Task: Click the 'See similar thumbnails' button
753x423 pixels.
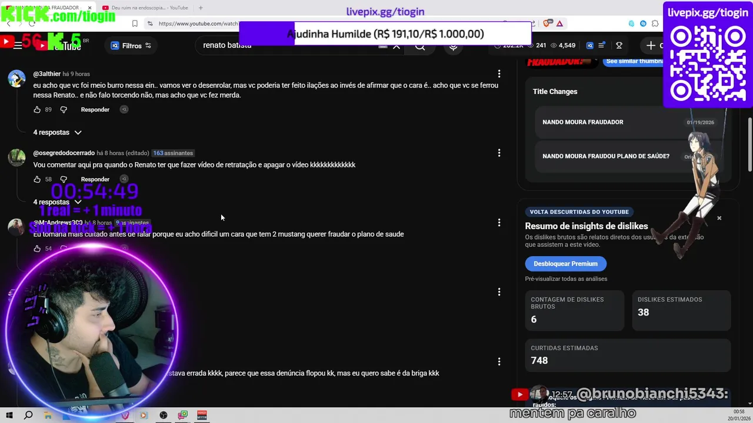Action: pyautogui.click(x=632, y=61)
